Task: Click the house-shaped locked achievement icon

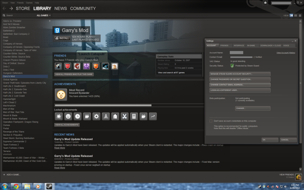Action: coord(115,116)
